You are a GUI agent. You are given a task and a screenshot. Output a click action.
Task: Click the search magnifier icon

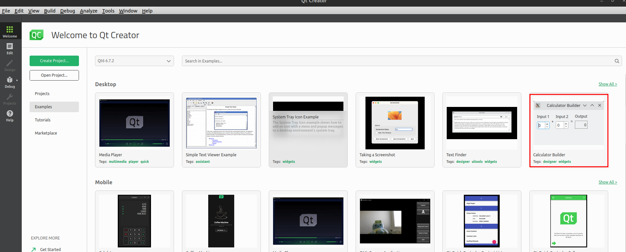point(617,61)
